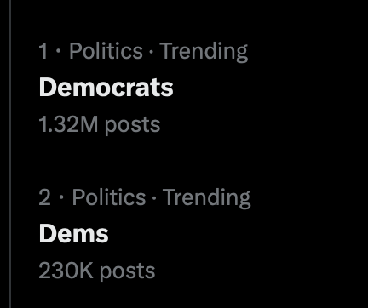This screenshot has width=368, height=308.
Task: Click the bold Democrats headline
Action: 106,88
